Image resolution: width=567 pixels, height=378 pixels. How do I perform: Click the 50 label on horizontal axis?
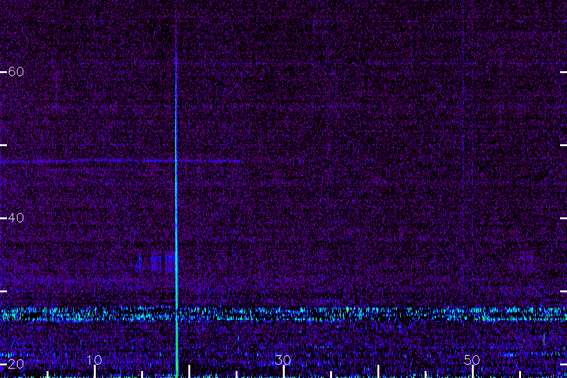pos(472,360)
